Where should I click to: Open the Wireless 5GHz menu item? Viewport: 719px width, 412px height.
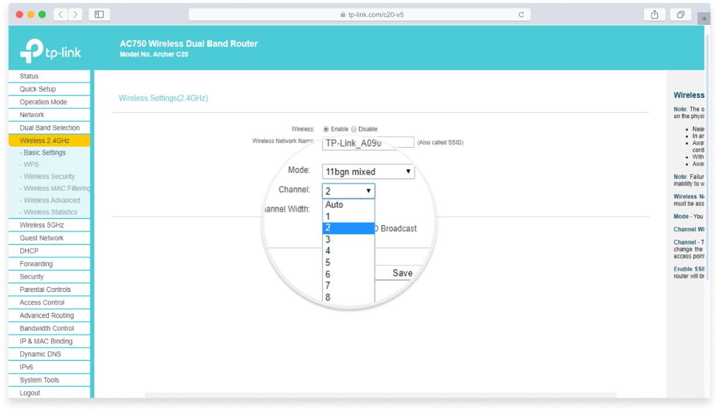pos(49,225)
